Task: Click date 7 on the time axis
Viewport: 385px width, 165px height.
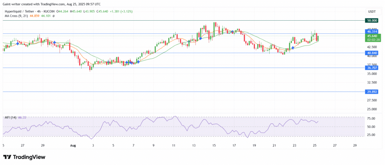Action: coord(133,145)
